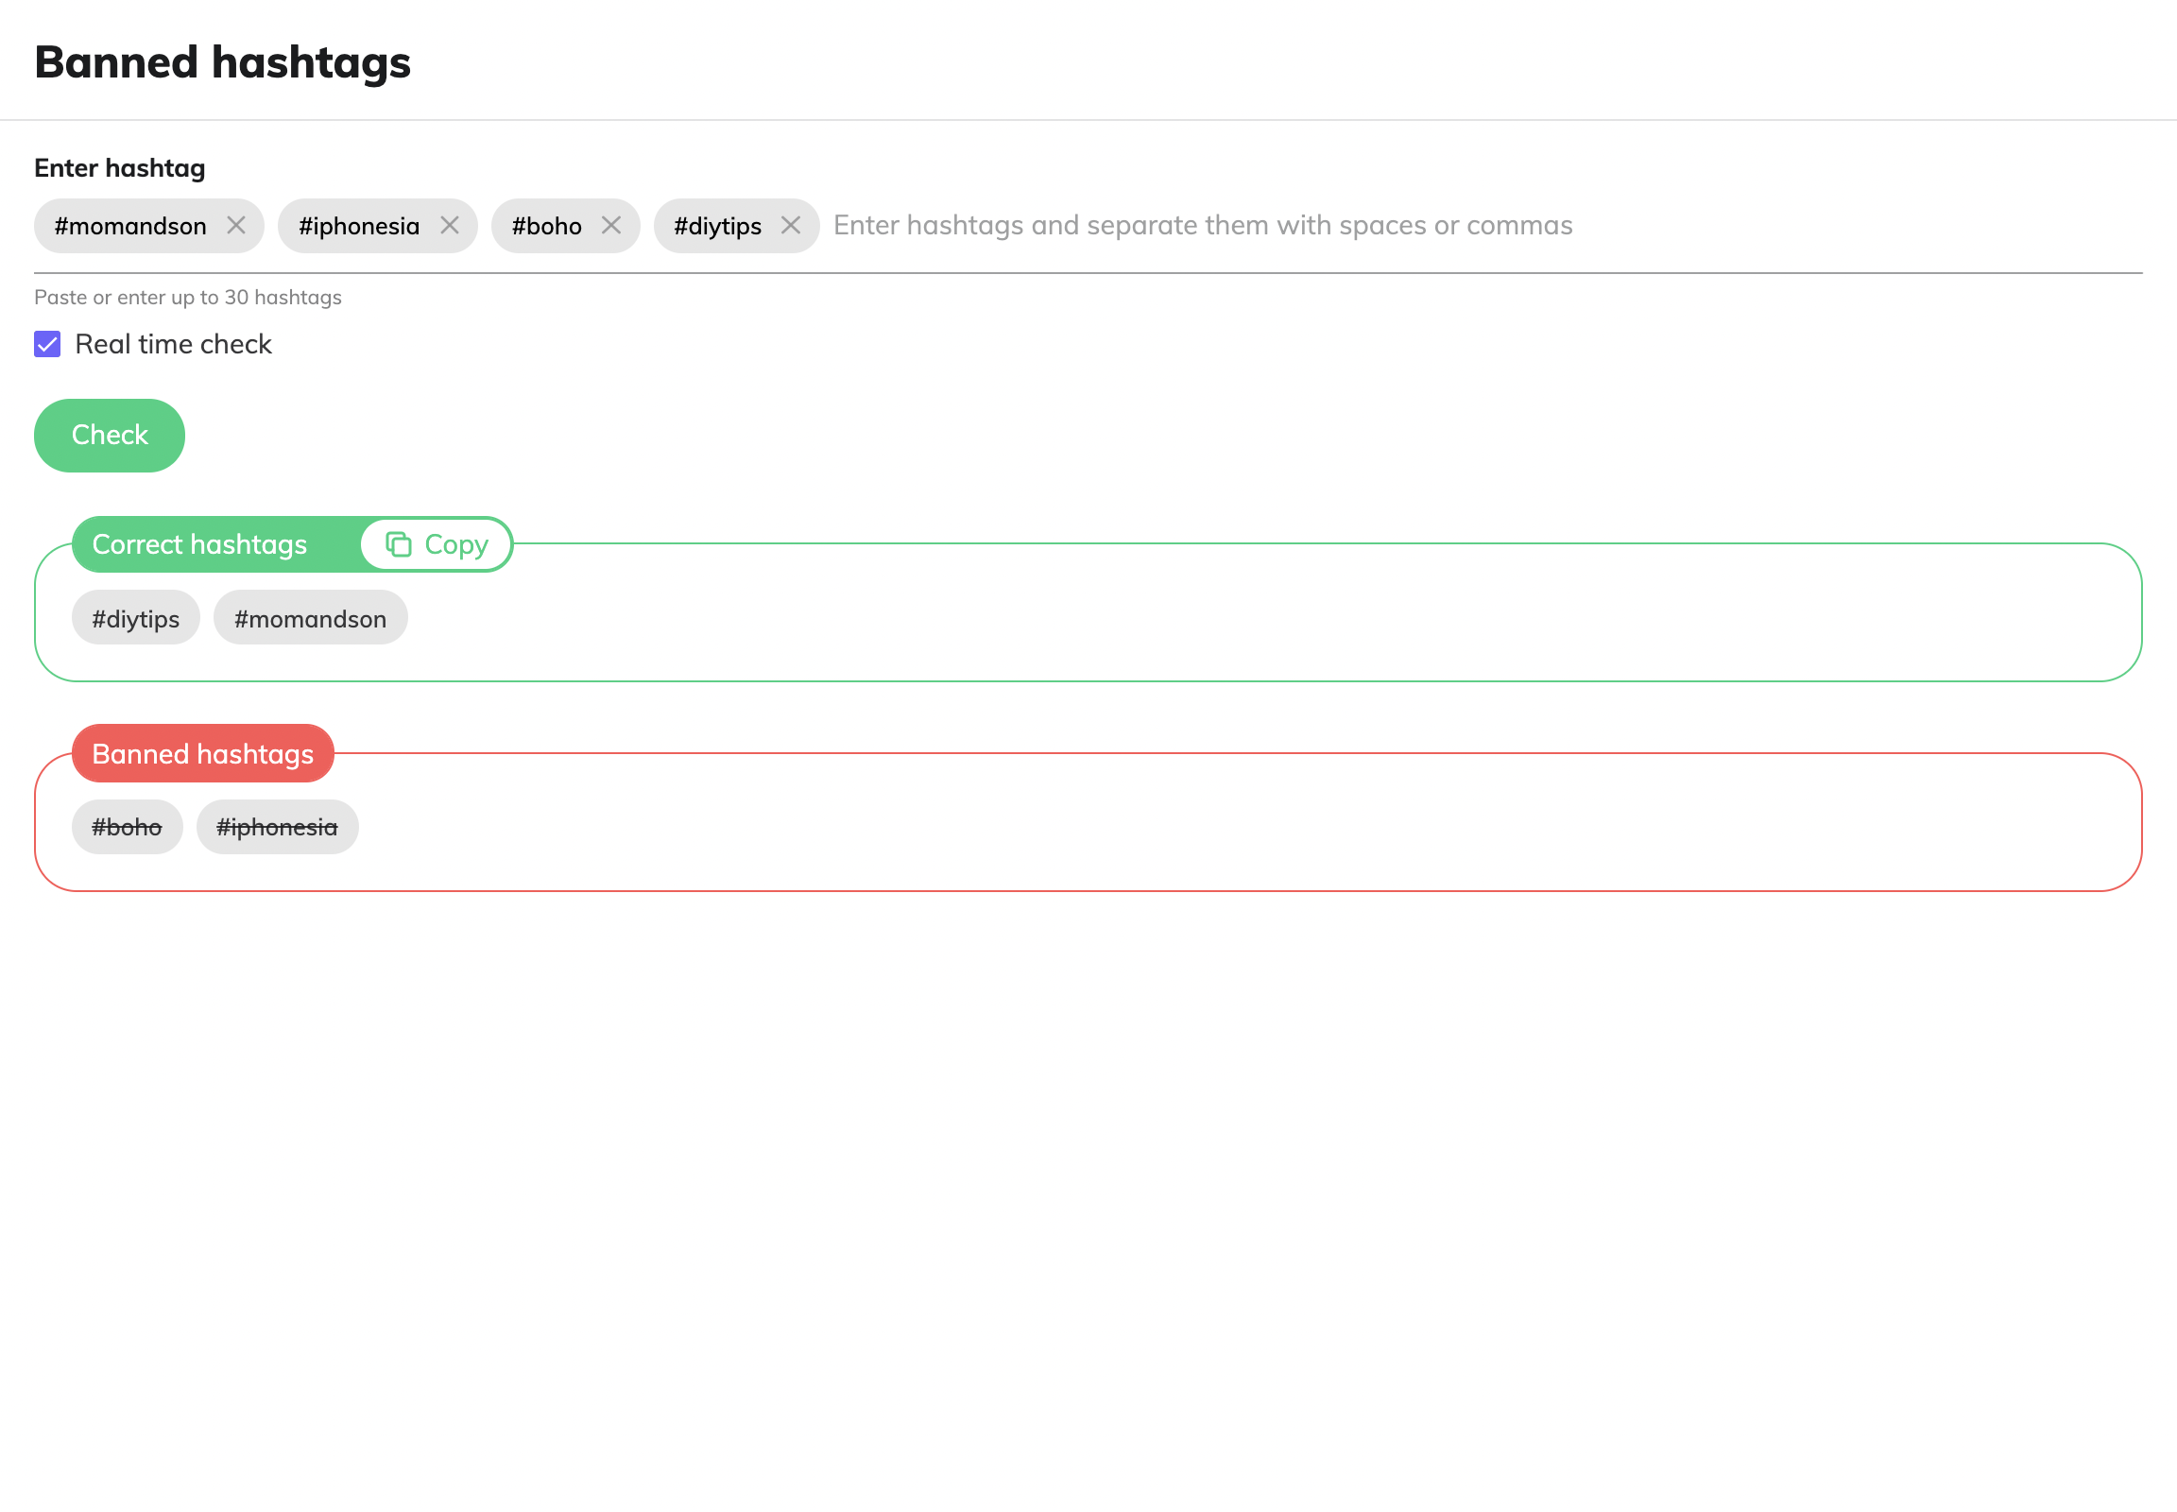Click the green Correct hashtags label

(200, 544)
